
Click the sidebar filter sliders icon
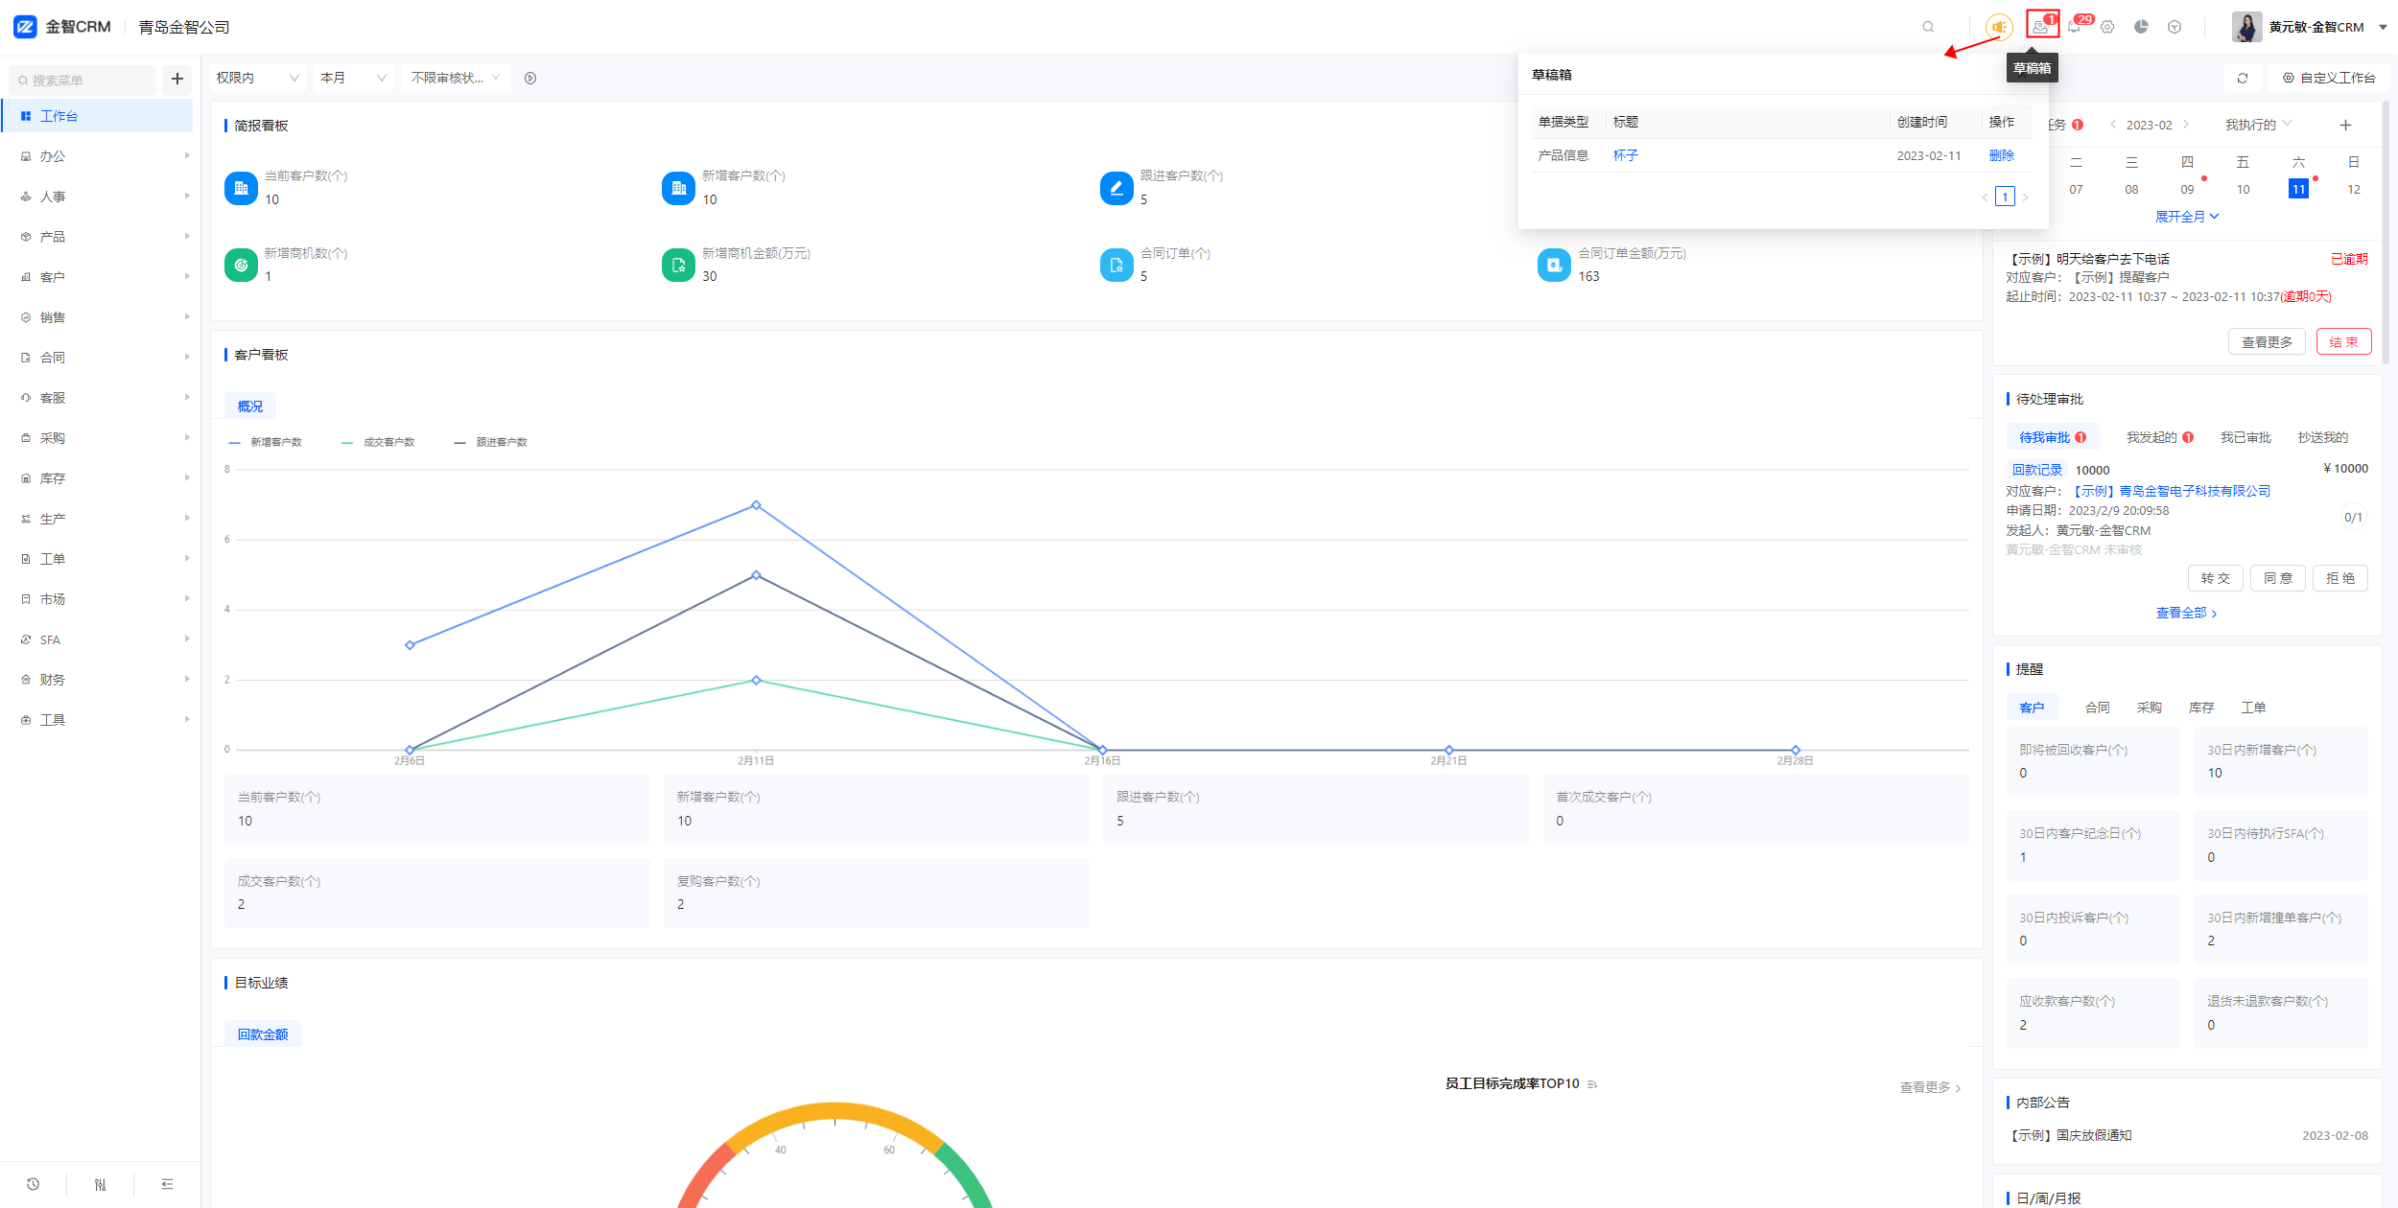click(100, 1184)
